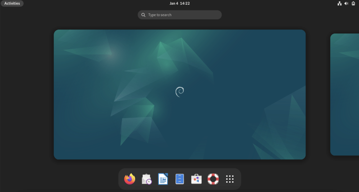This screenshot has height=192, width=359.
Task: Click empty dark area left of workspace preview
Action: pos(27,94)
